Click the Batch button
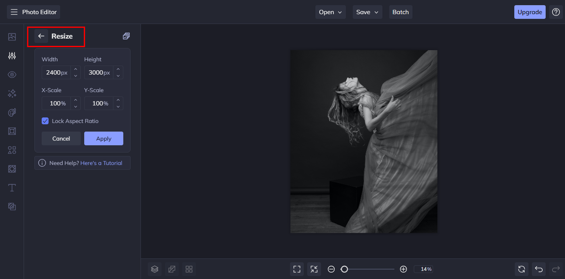 [400, 12]
